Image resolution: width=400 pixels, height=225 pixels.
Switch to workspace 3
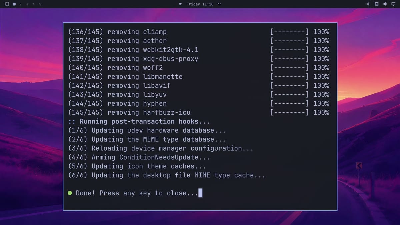click(x=27, y=4)
